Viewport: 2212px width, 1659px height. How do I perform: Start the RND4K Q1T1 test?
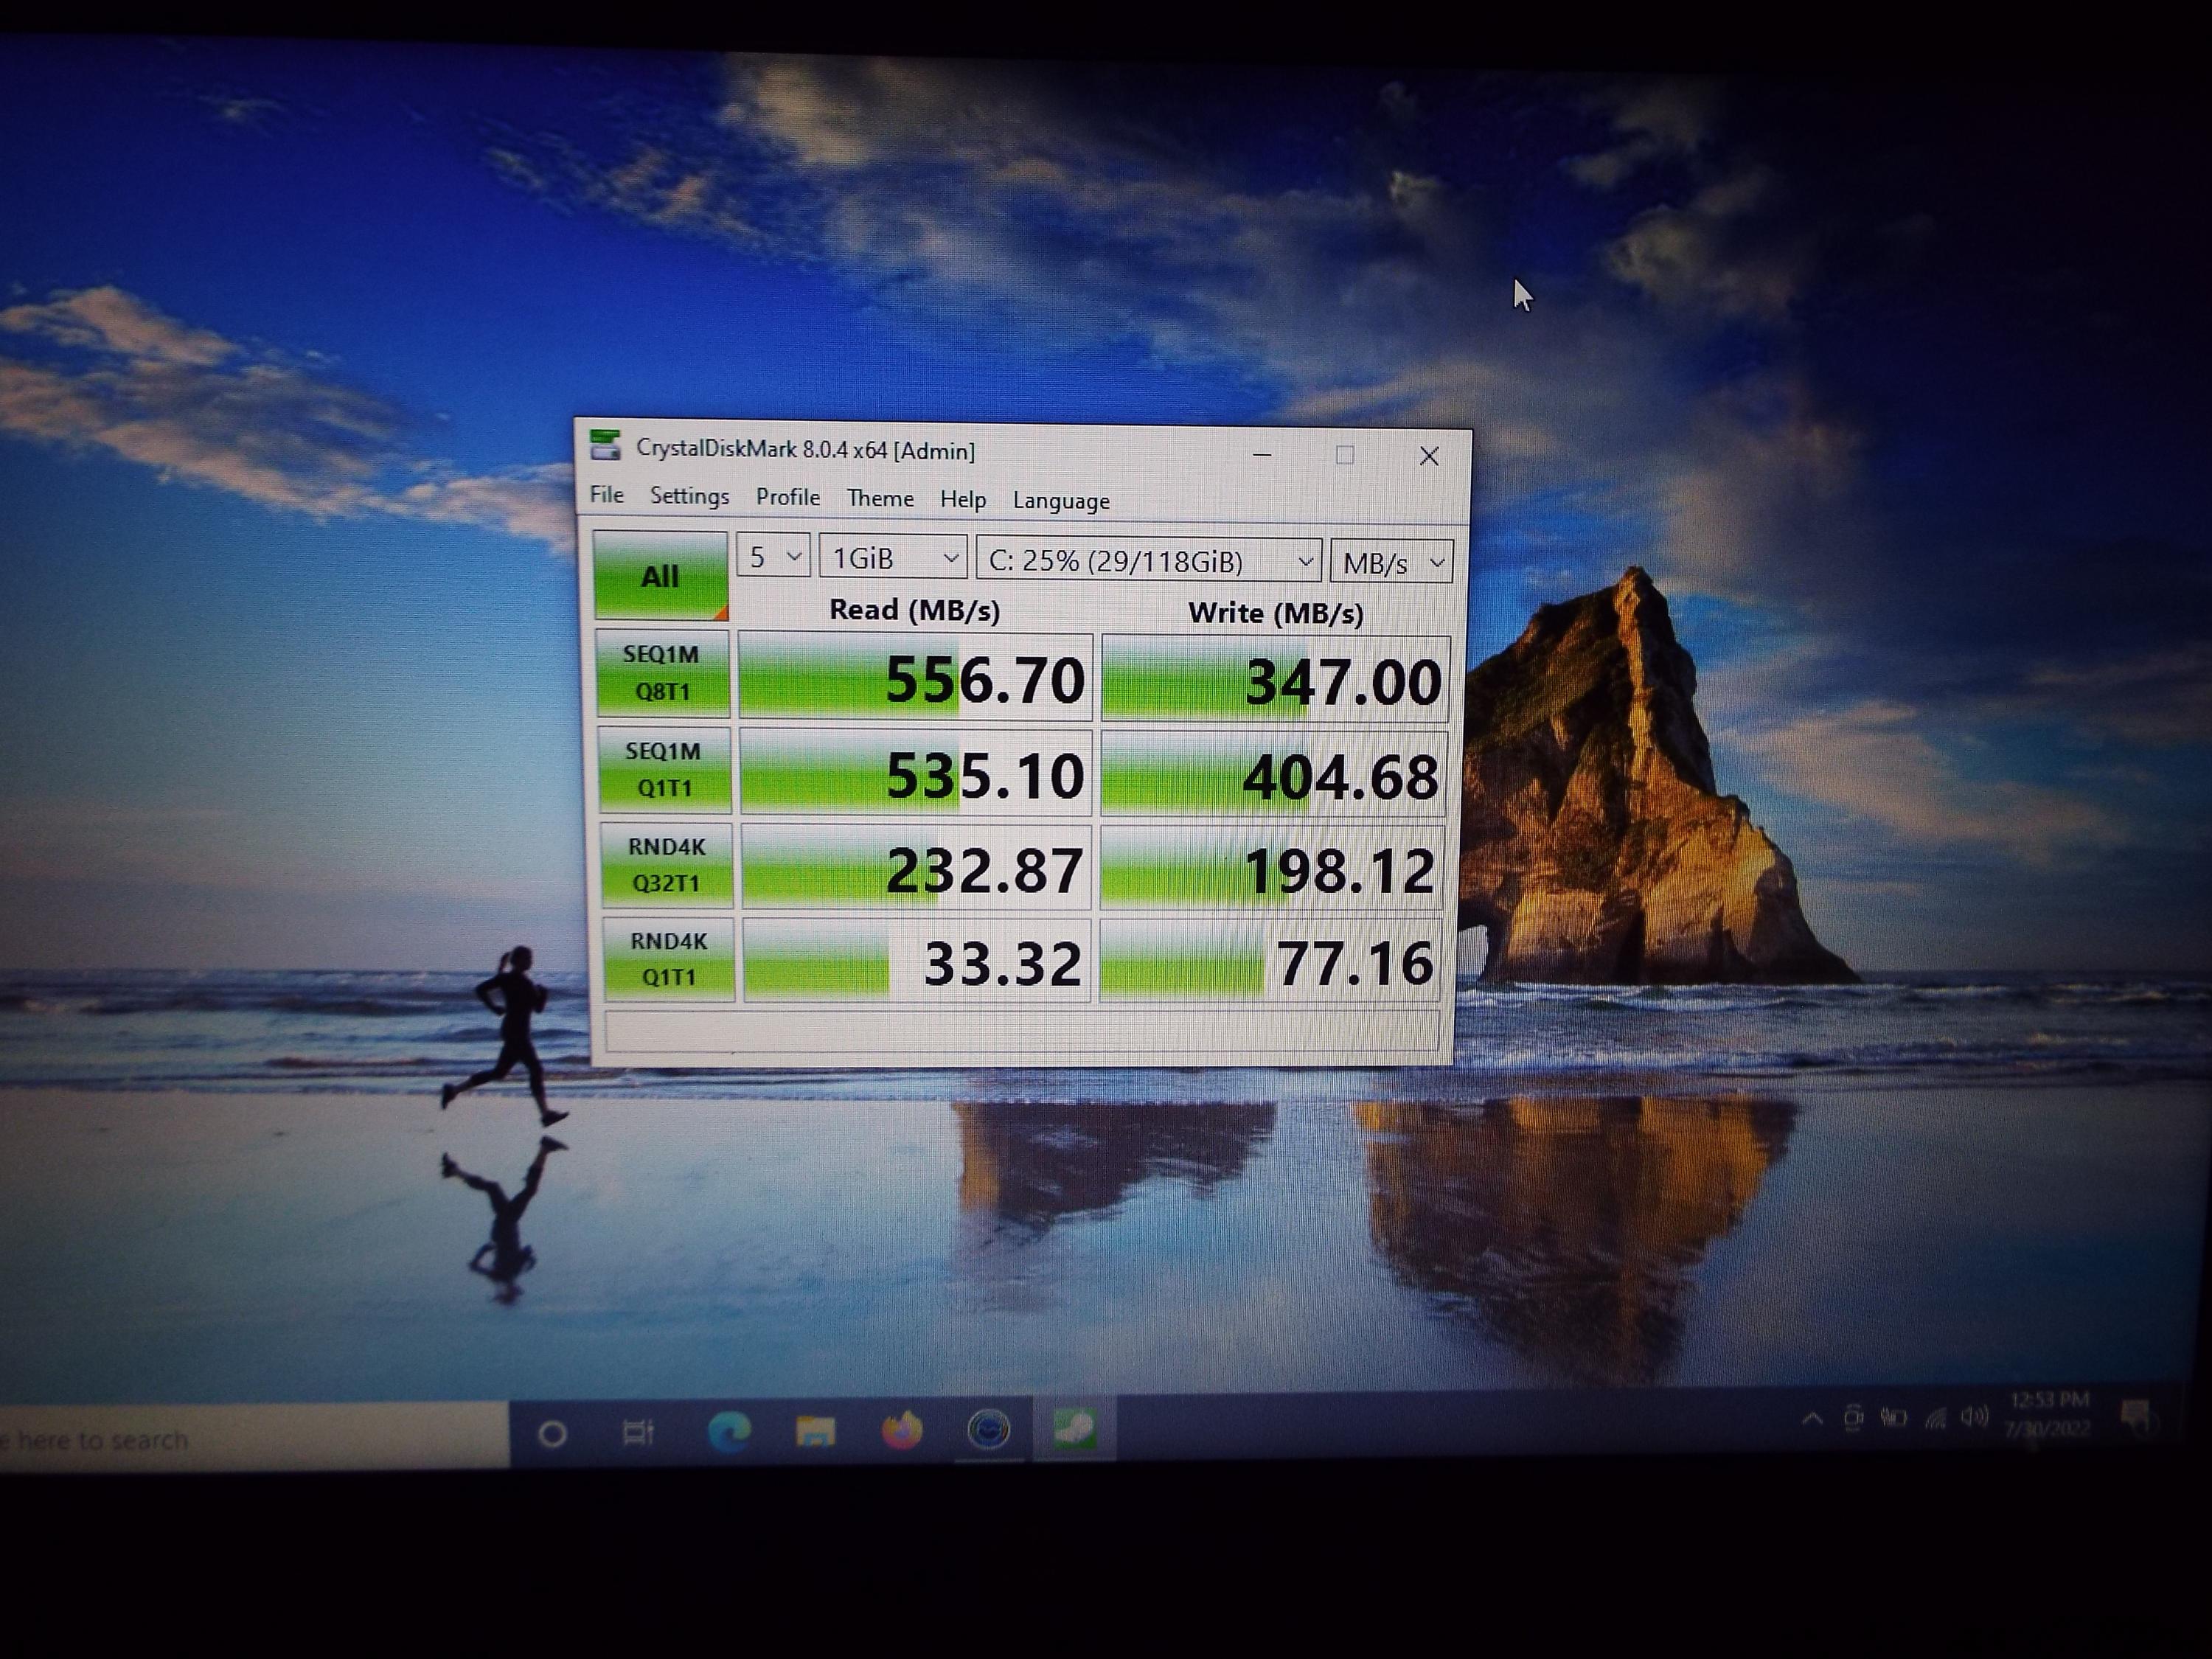point(668,959)
